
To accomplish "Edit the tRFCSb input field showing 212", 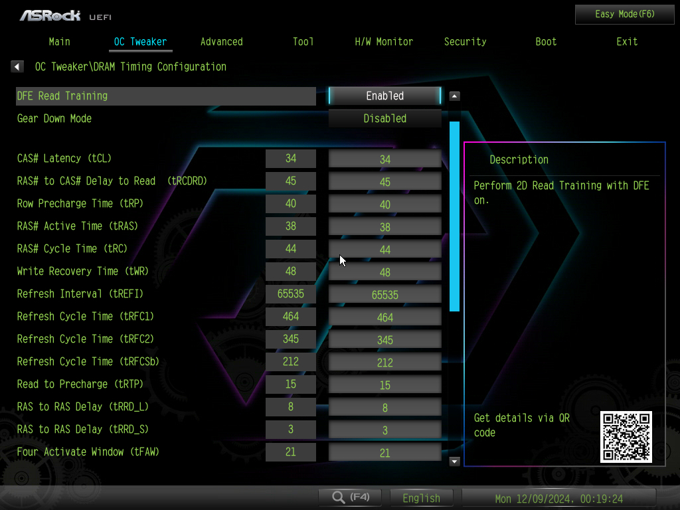I will pos(384,362).
